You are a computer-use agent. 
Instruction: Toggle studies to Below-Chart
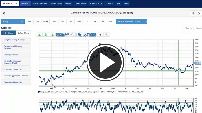pos(23,33)
